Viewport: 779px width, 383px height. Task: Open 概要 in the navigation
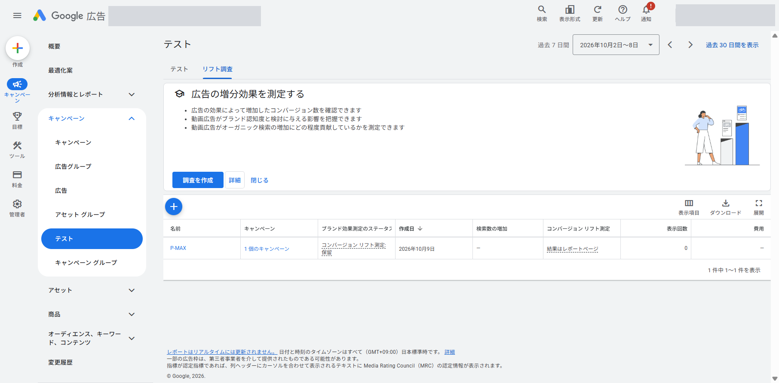[x=54, y=46]
